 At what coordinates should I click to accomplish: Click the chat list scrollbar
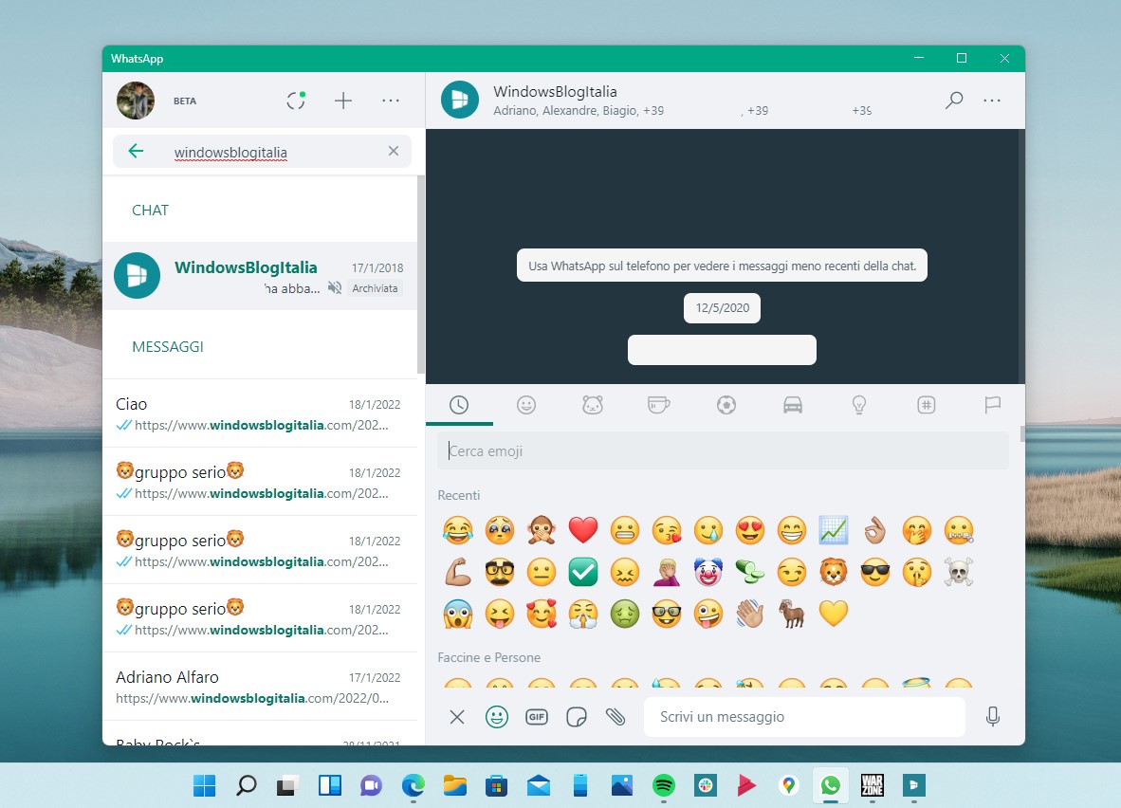tap(420, 275)
